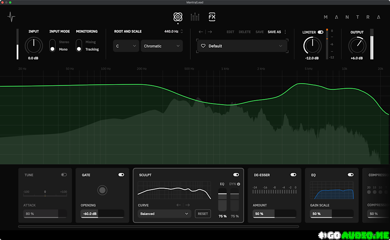Open the Default preset dropdown
The width and height of the screenshot is (390, 240).
(242, 46)
